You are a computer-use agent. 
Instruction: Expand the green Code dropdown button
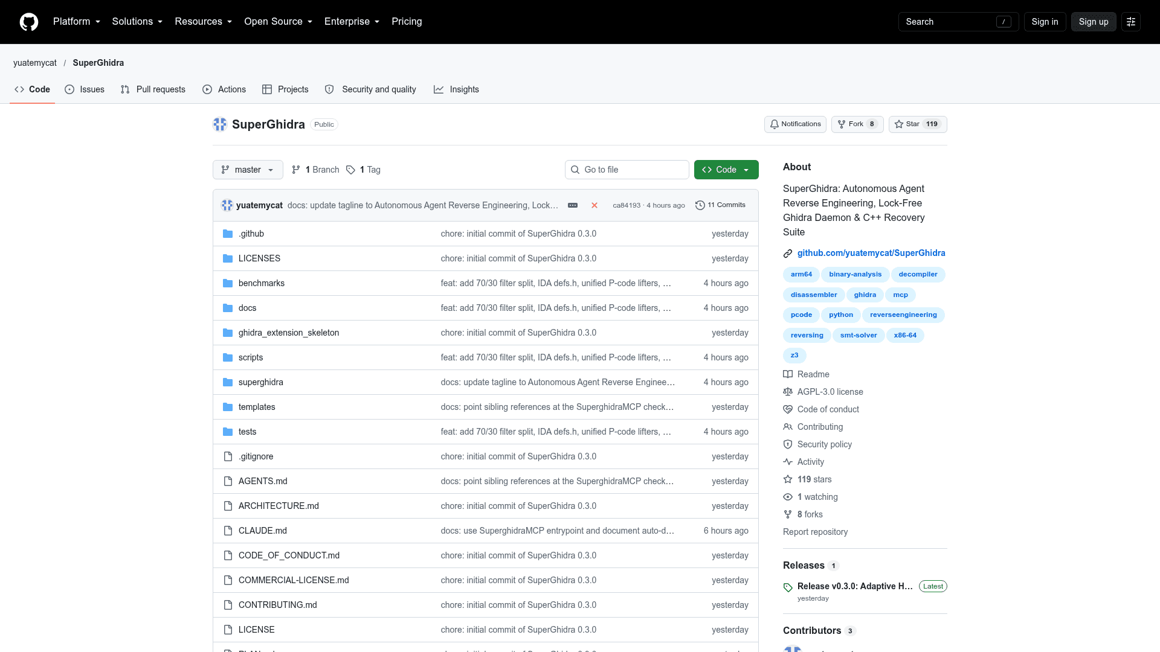click(726, 170)
